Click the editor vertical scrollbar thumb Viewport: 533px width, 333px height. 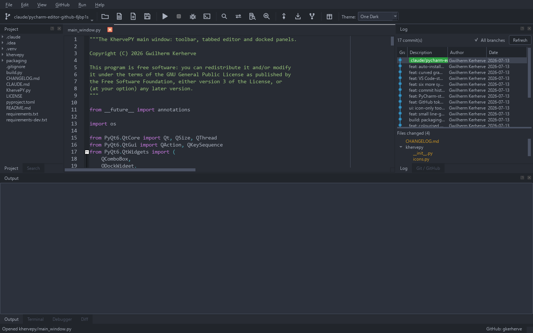pos(392,41)
